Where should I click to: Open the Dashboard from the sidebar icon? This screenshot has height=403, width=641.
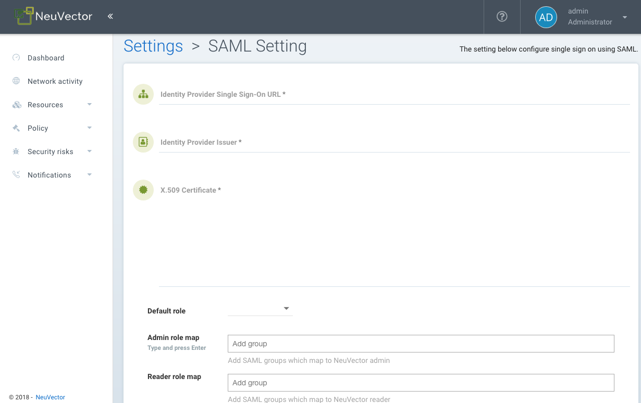(x=17, y=58)
